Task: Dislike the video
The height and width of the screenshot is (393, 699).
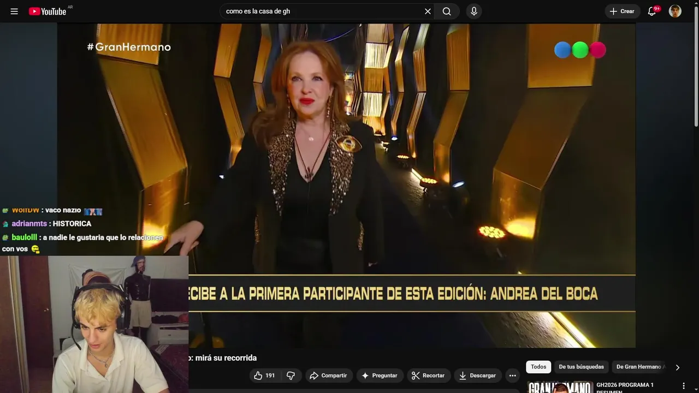Action: click(x=291, y=376)
